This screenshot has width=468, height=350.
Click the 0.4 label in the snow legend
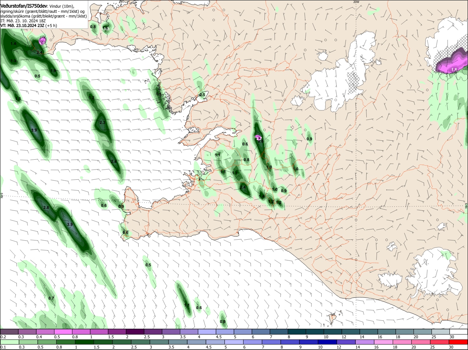point(39,336)
